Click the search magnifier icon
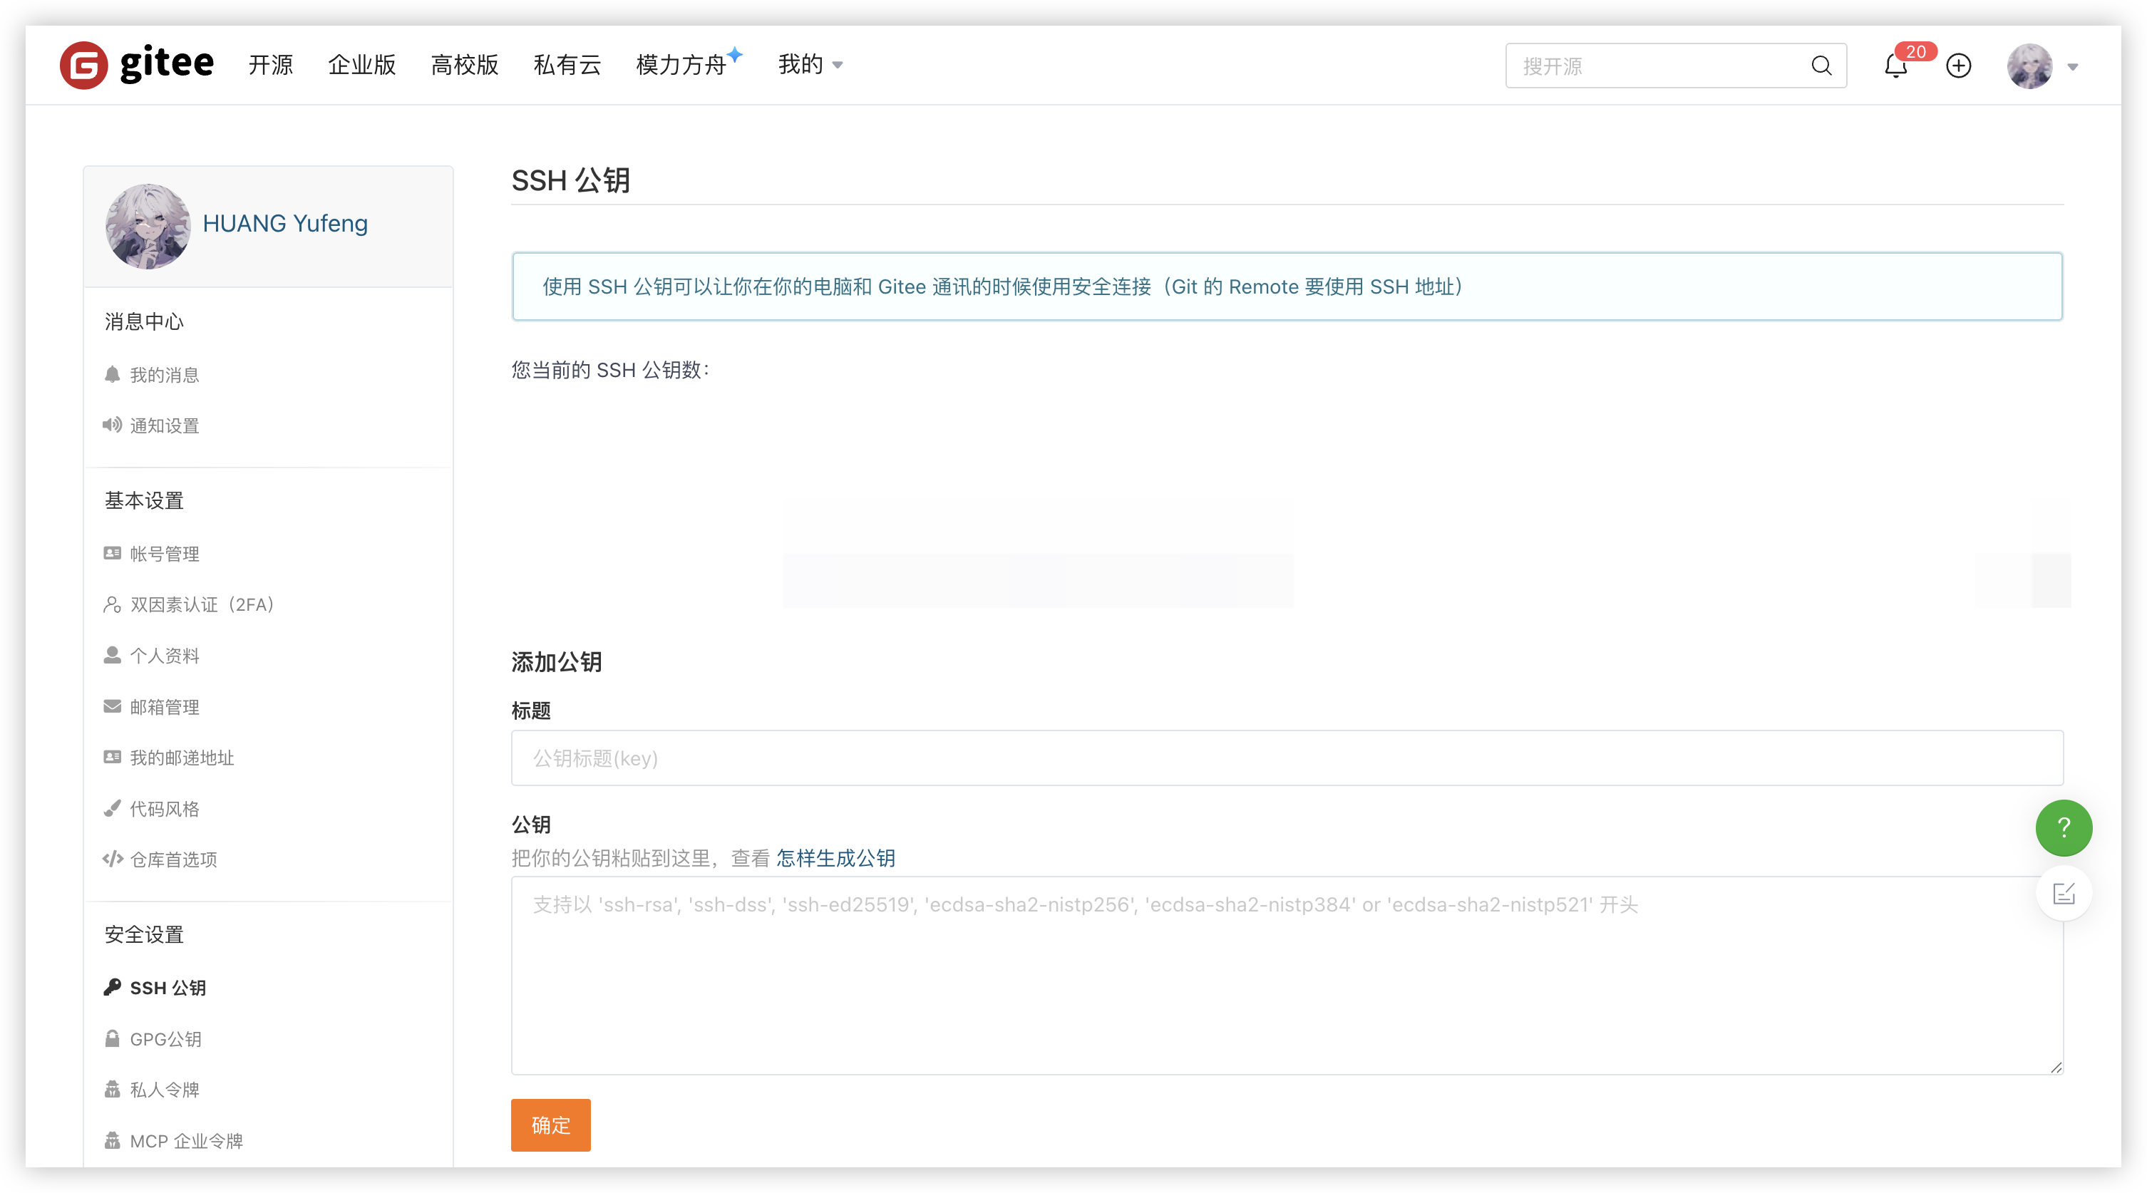 pyautogui.click(x=1821, y=66)
